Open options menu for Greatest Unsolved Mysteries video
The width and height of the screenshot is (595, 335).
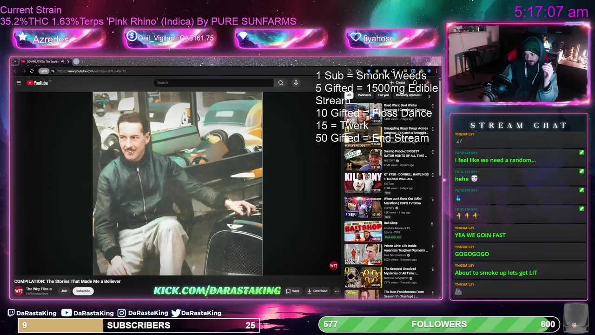(432, 269)
